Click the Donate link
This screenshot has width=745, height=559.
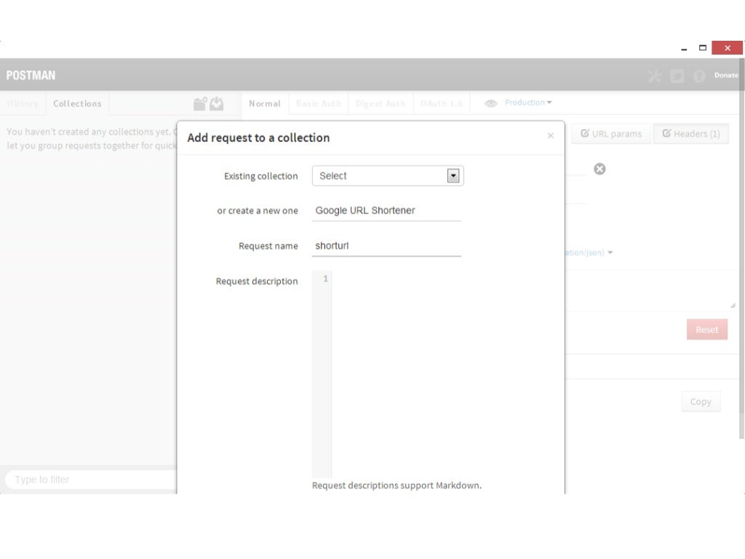(725, 75)
